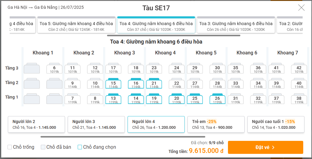Toggle berth 13 selection off
The height and width of the screenshot is (159, 312).
(113, 99)
